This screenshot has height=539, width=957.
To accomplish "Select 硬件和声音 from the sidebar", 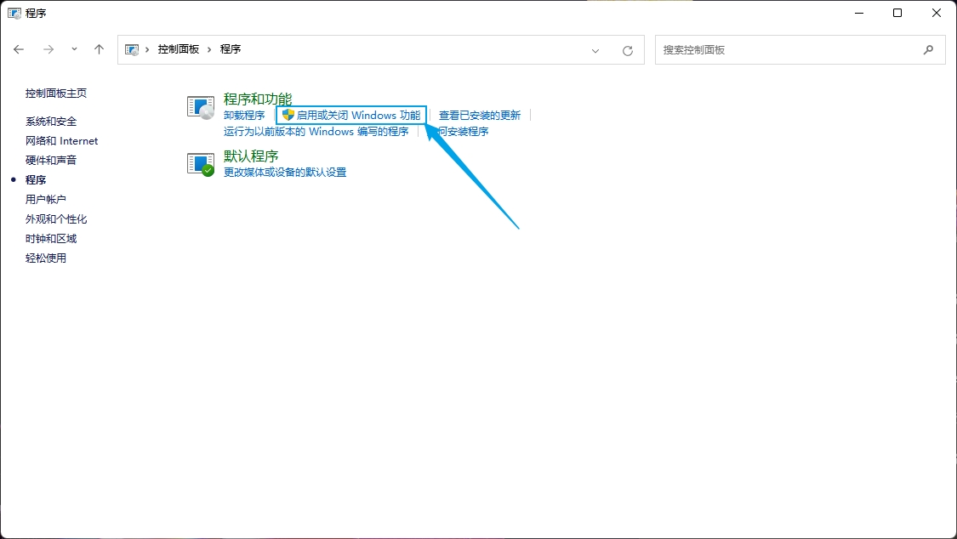I will 51,161.
